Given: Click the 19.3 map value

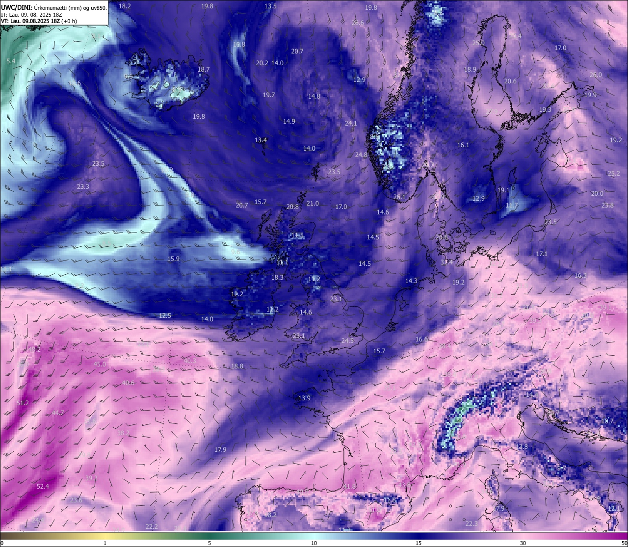Looking at the screenshot, I should (545, 109).
